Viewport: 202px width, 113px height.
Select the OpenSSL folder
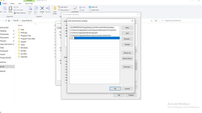[x=24, y=57]
